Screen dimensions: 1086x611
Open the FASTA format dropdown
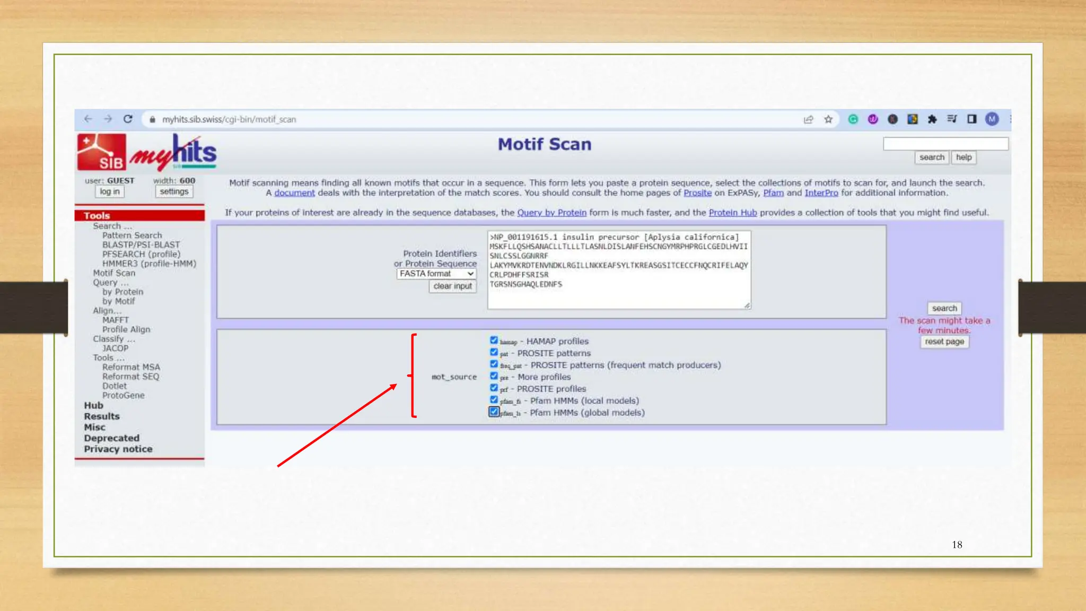click(x=436, y=274)
